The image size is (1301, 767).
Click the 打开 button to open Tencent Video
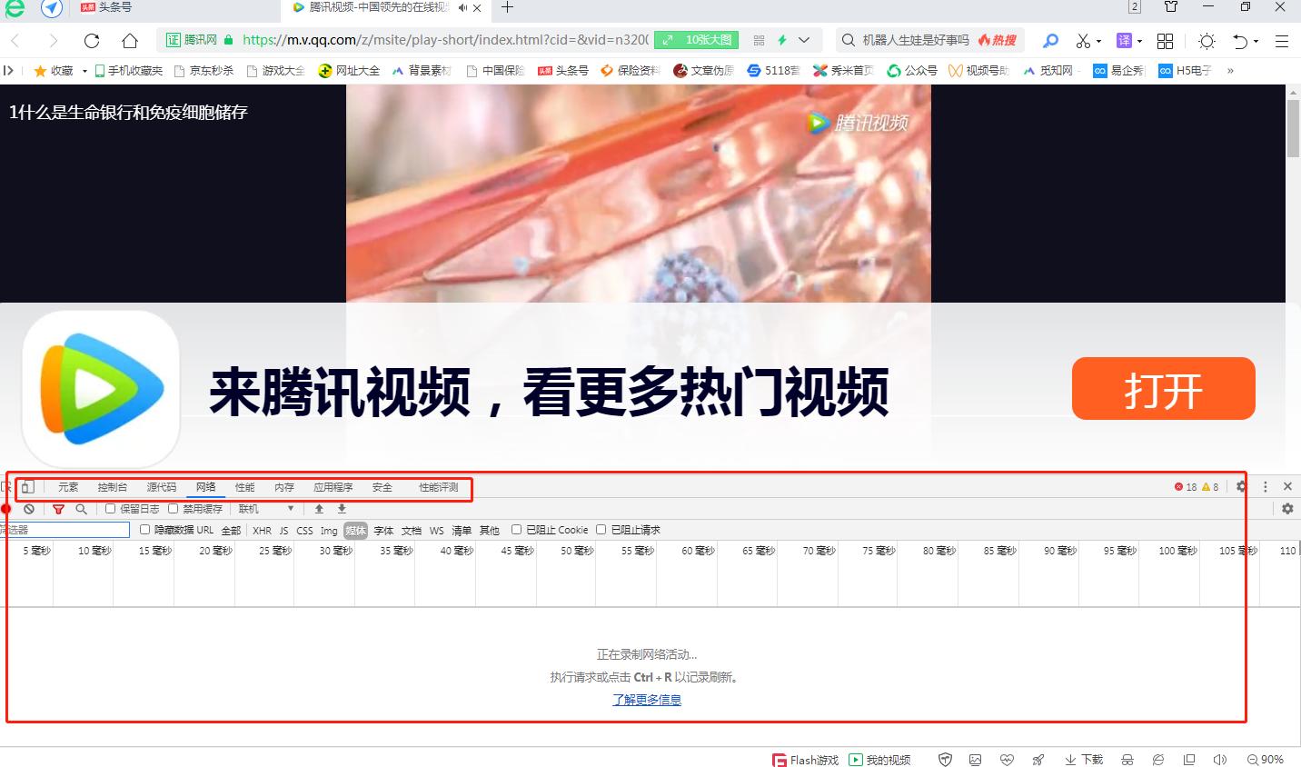click(1163, 389)
